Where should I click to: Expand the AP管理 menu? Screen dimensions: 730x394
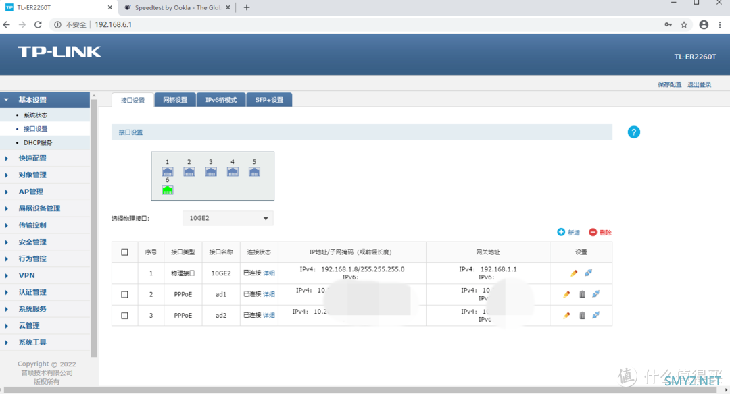tap(45, 192)
